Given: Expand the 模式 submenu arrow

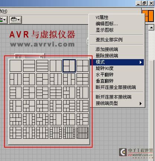Looking at the screenshot, I should pyautogui.click(x=141, y=62).
